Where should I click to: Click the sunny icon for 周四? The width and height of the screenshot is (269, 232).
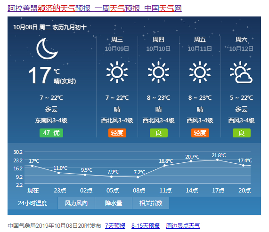(158, 72)
